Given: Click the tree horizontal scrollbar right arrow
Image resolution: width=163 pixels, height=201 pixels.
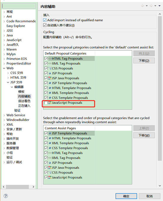Looking at the screenshot, I should [34, 187].
